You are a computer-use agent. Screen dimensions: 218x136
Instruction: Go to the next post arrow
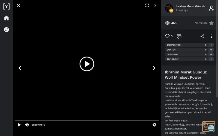pyautogui.click(x=154, y=68)
